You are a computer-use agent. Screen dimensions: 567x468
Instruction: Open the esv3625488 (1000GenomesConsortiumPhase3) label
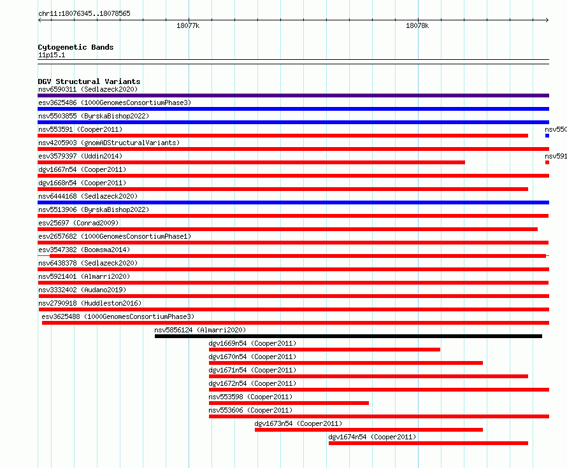[118, 316]
